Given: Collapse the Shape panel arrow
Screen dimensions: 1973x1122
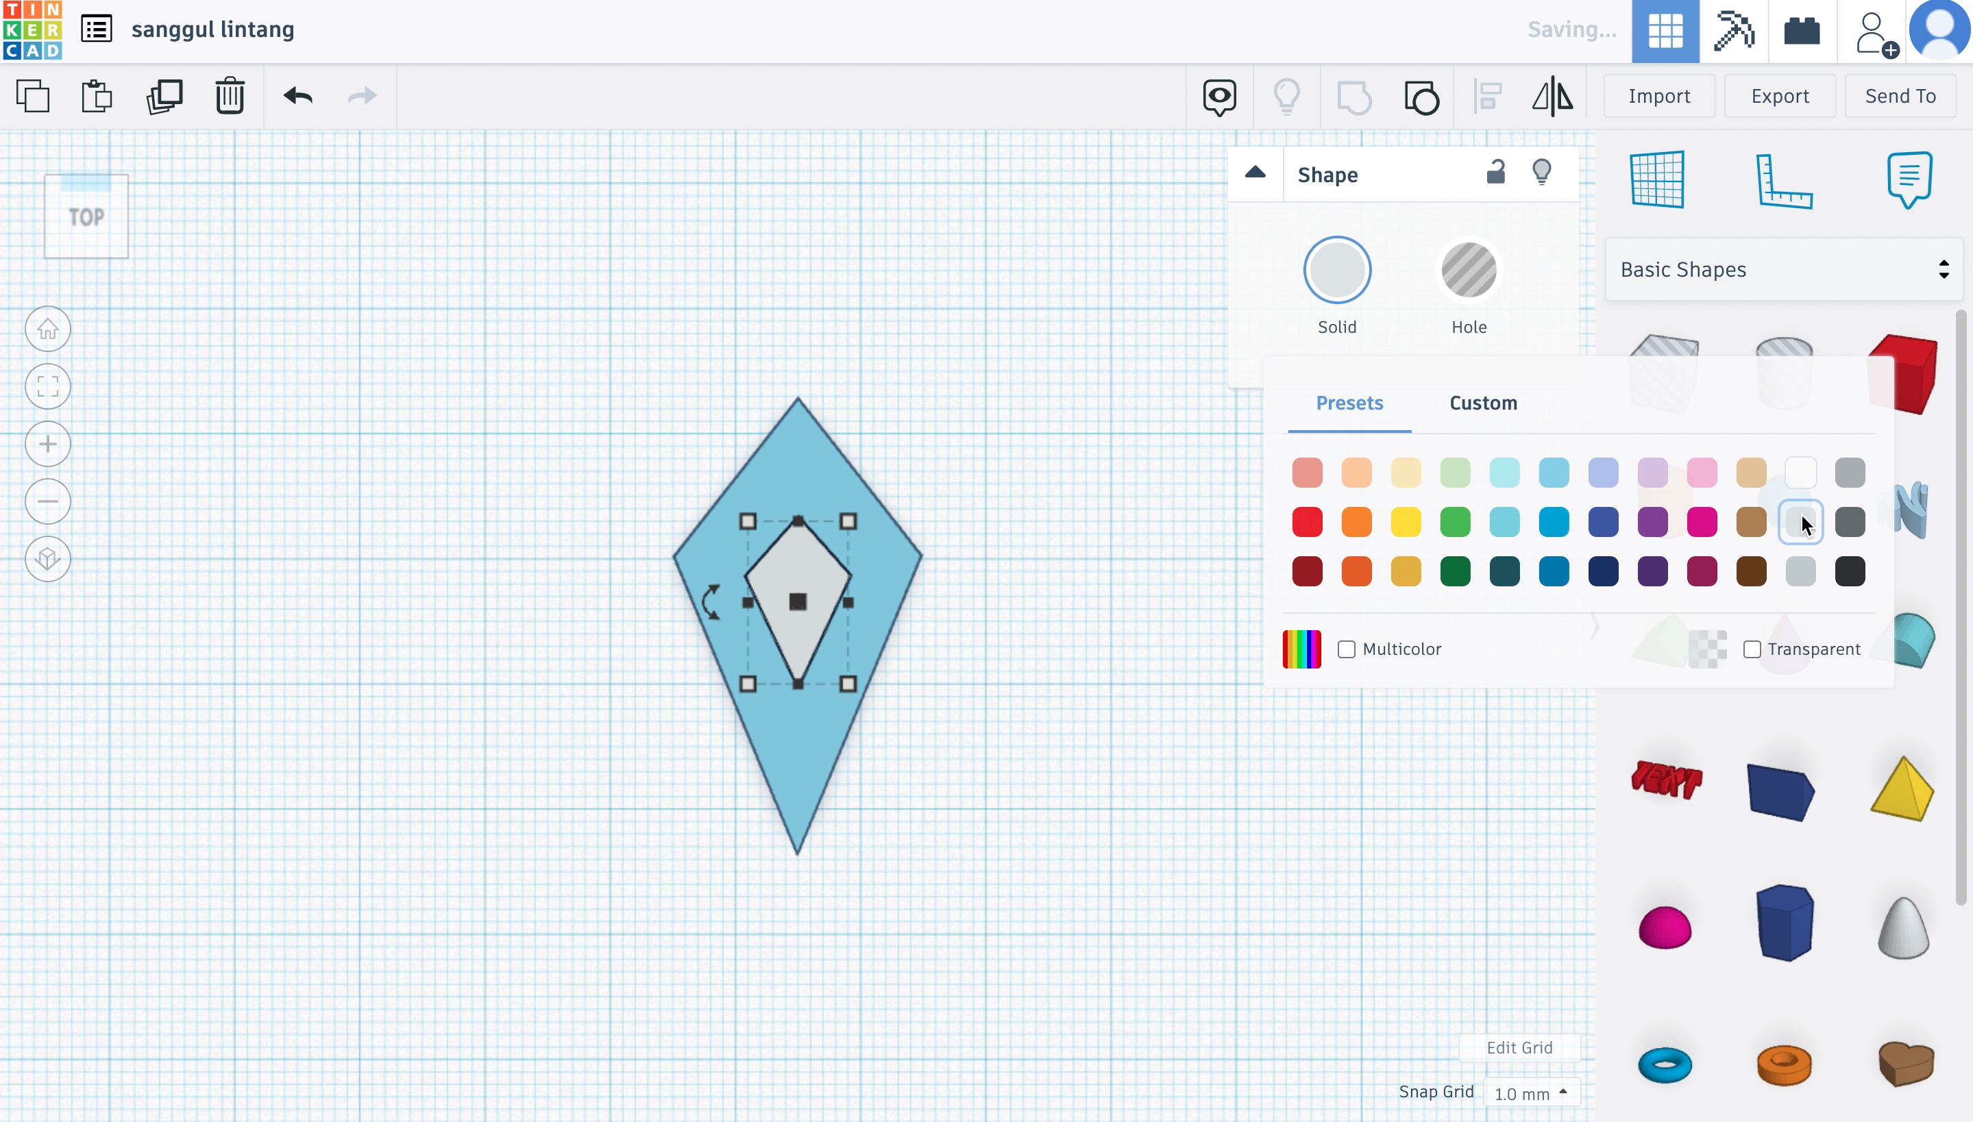Looking at the screenshot, I should coord(1255,173).
